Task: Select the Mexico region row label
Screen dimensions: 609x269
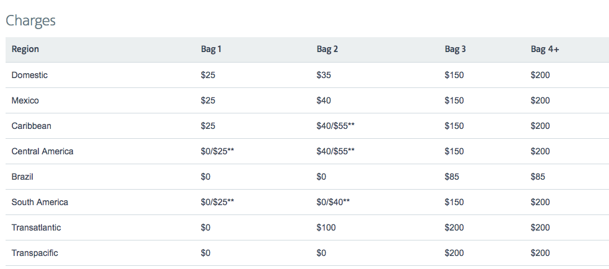Action: pos(25,100)
